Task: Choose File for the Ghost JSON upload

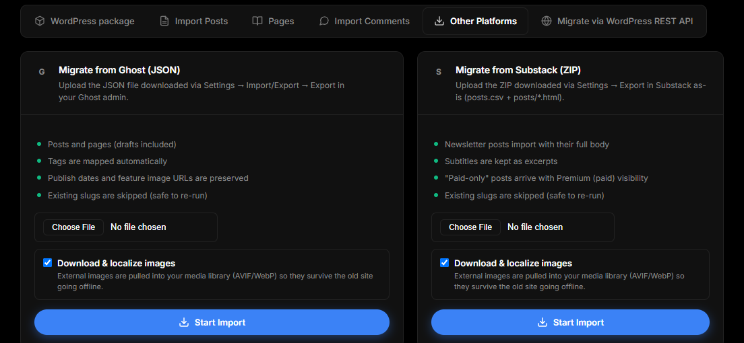Action: 73,227
